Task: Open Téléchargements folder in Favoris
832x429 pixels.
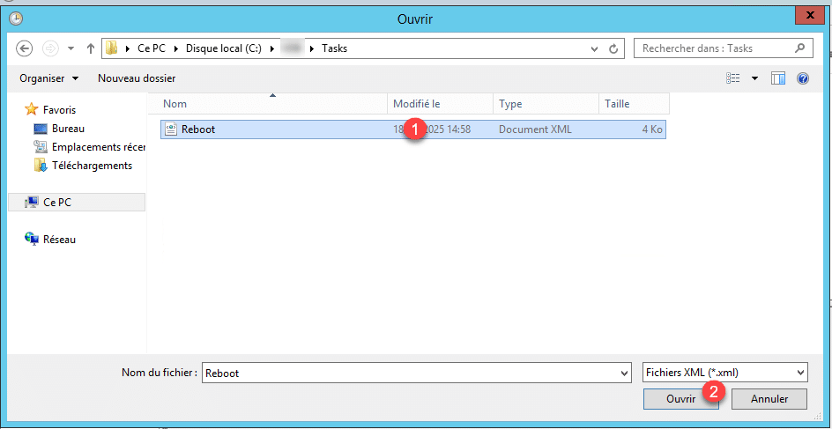Action: click(92, 166)
